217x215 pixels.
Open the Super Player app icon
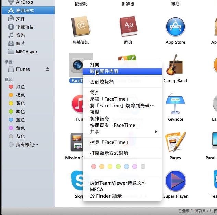click(176, 181)
